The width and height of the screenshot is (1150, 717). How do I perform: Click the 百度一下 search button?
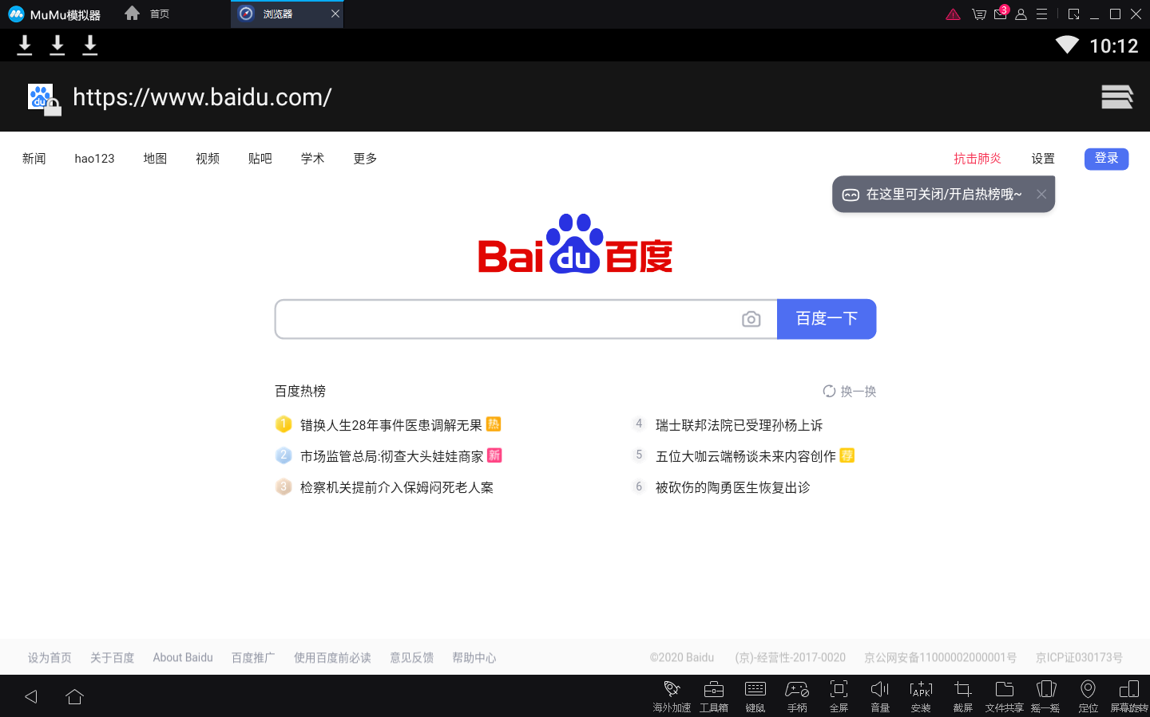[827, 319]
